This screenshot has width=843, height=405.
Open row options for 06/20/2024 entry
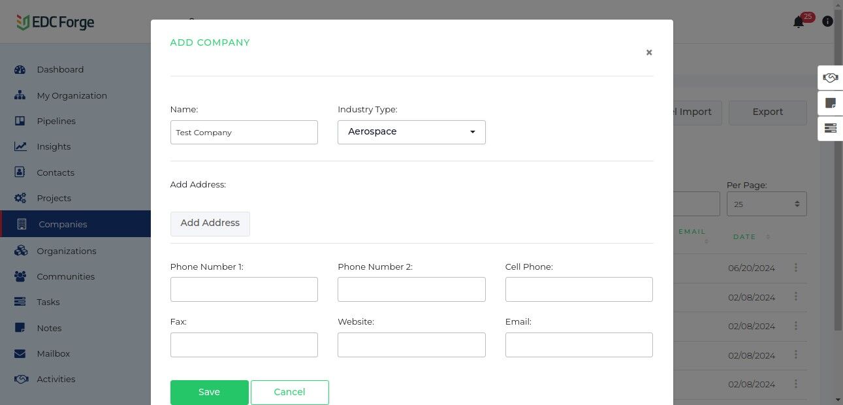[796, 268]
